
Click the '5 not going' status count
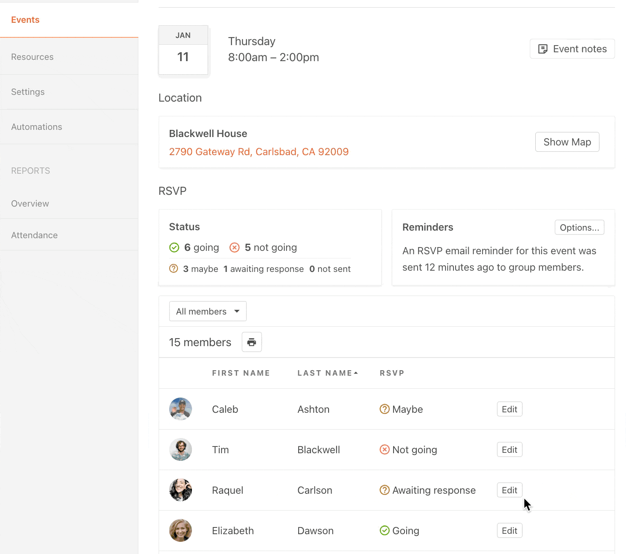click(x=271, y=247)
